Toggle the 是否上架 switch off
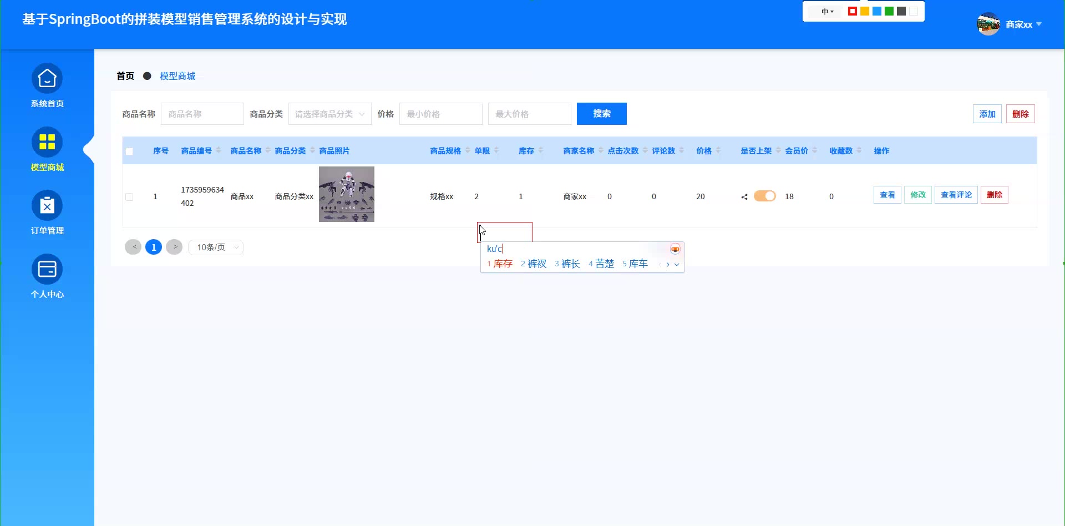Screen dimensions: 1065x526 coord(764,196)
